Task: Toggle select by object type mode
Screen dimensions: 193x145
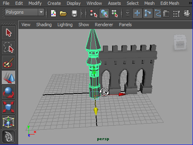Action: [x=104, y=13]
